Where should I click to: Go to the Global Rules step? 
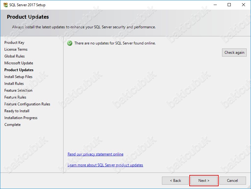(14, 56)
